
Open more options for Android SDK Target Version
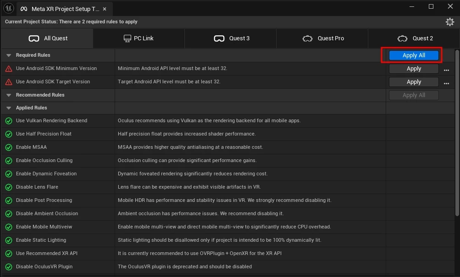(446, 83)
